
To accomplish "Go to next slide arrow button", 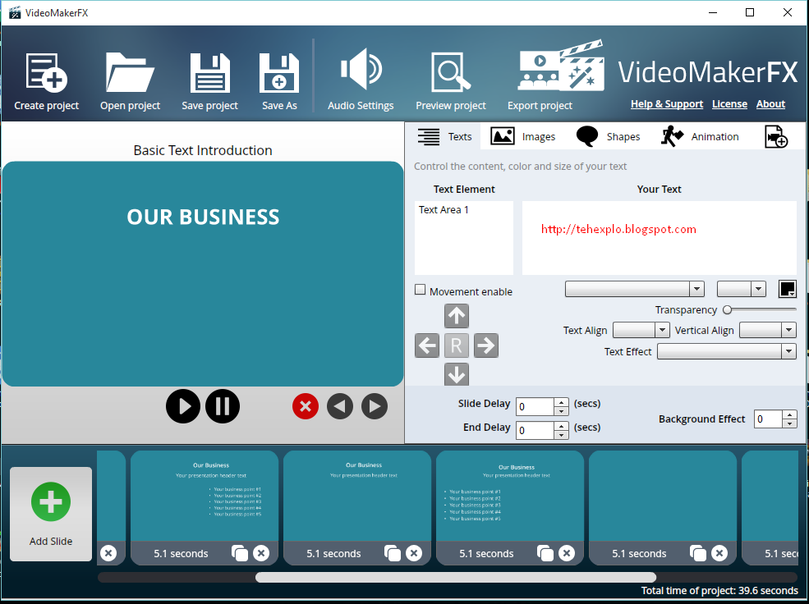I will coord(375,406).
